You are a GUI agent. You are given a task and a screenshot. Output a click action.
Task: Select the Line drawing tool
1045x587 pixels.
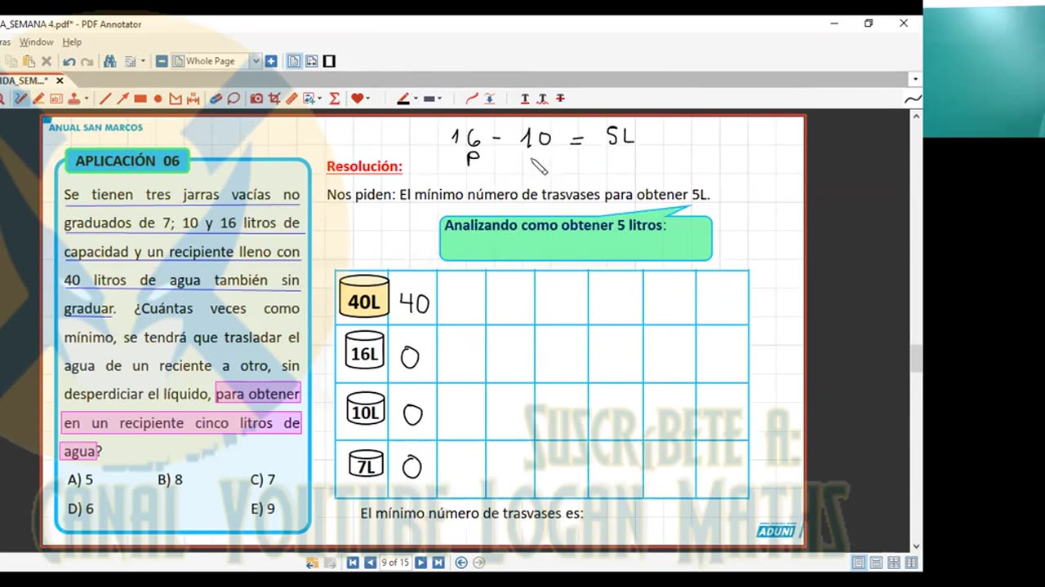coord(105,99)
